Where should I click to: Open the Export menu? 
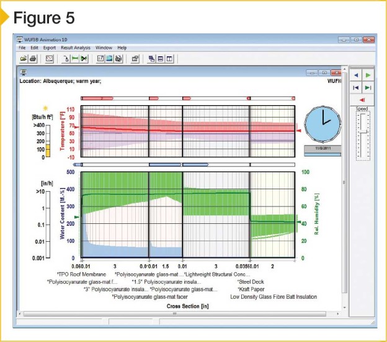click(x=50, y=48)
